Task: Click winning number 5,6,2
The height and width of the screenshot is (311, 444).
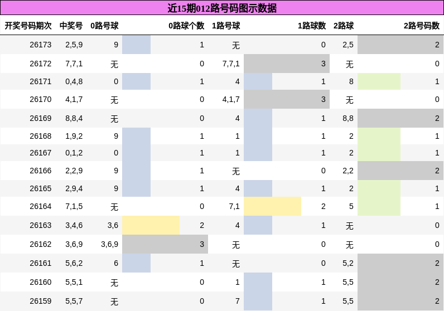Action: click(x=74, y=263)
